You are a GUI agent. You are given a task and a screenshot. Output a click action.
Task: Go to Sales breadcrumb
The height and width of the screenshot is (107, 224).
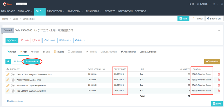pos(15,19)
